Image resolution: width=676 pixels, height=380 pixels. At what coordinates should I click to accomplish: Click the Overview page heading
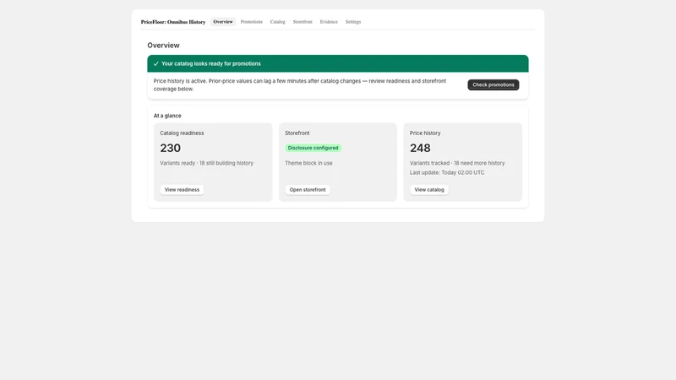tap(163, 46)
